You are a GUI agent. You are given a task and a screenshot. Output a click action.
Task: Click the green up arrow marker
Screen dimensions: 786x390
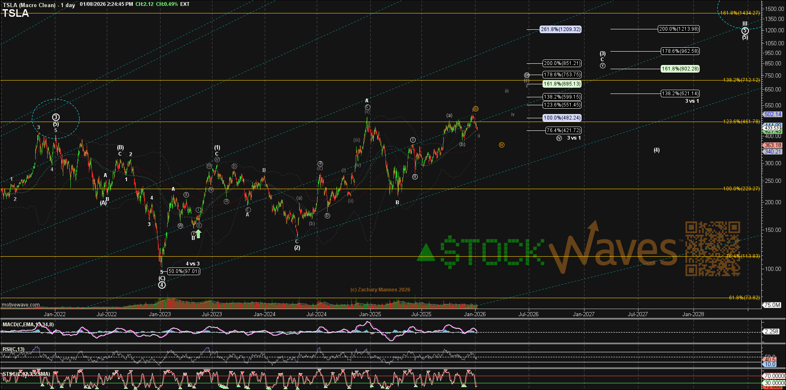(x=199, y=234)
